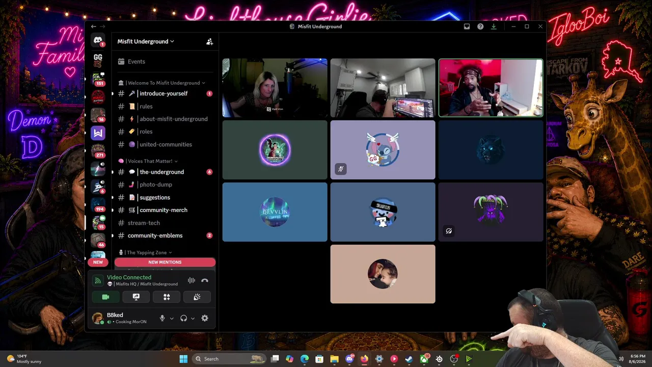Disconnect from the voice channel
652x367 pixels.
tap(205, 280)
